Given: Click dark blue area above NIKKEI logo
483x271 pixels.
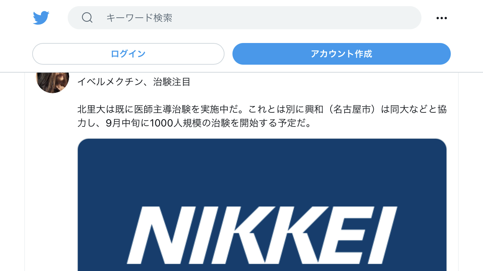Looking at the screenshot, I should 262,172.
